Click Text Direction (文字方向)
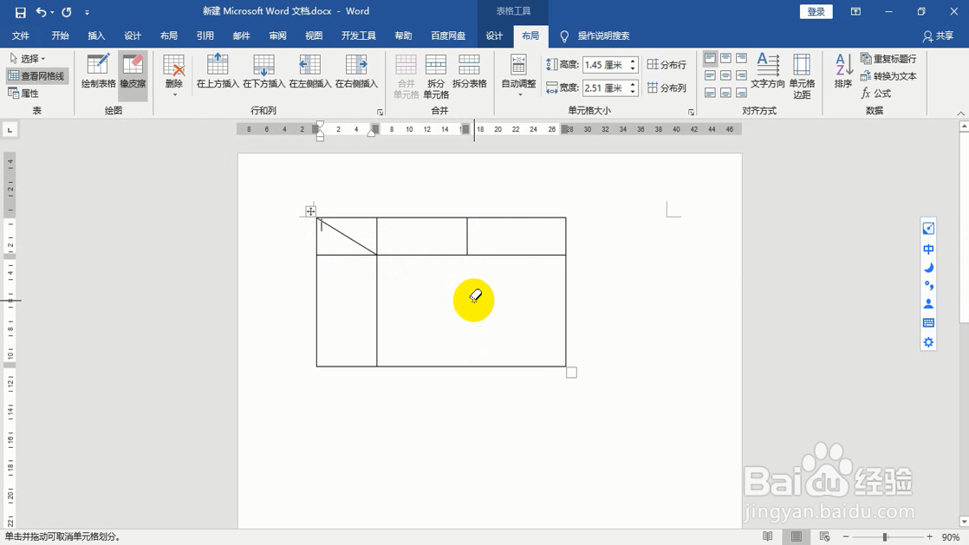The height and width of the screenshot is (545, 969). click(x=768, y=71)
